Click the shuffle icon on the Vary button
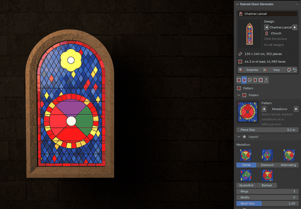301x209 pixels. point(264,70)
